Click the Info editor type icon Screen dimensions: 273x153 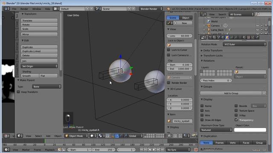point(6,8)
